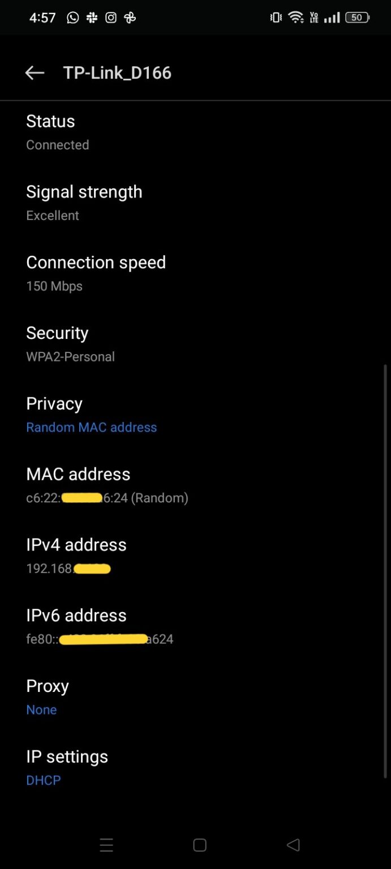
Task: Tap the pinwheel app notification icon
Action: (130, 18)
